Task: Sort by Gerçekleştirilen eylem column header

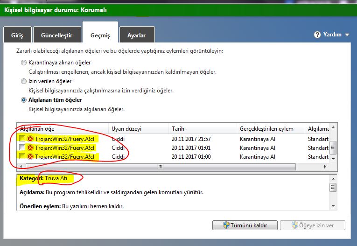Action: coord(271,129)
